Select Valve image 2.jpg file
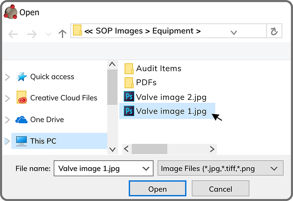Viewport: 293px width, 201px height. coord(165,97)
